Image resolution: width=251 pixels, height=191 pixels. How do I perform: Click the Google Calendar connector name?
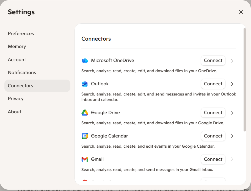(109, 136)
